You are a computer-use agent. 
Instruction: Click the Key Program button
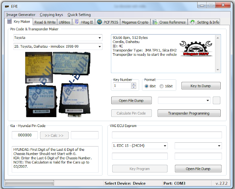pyautogui.click(x=140, y=169)
